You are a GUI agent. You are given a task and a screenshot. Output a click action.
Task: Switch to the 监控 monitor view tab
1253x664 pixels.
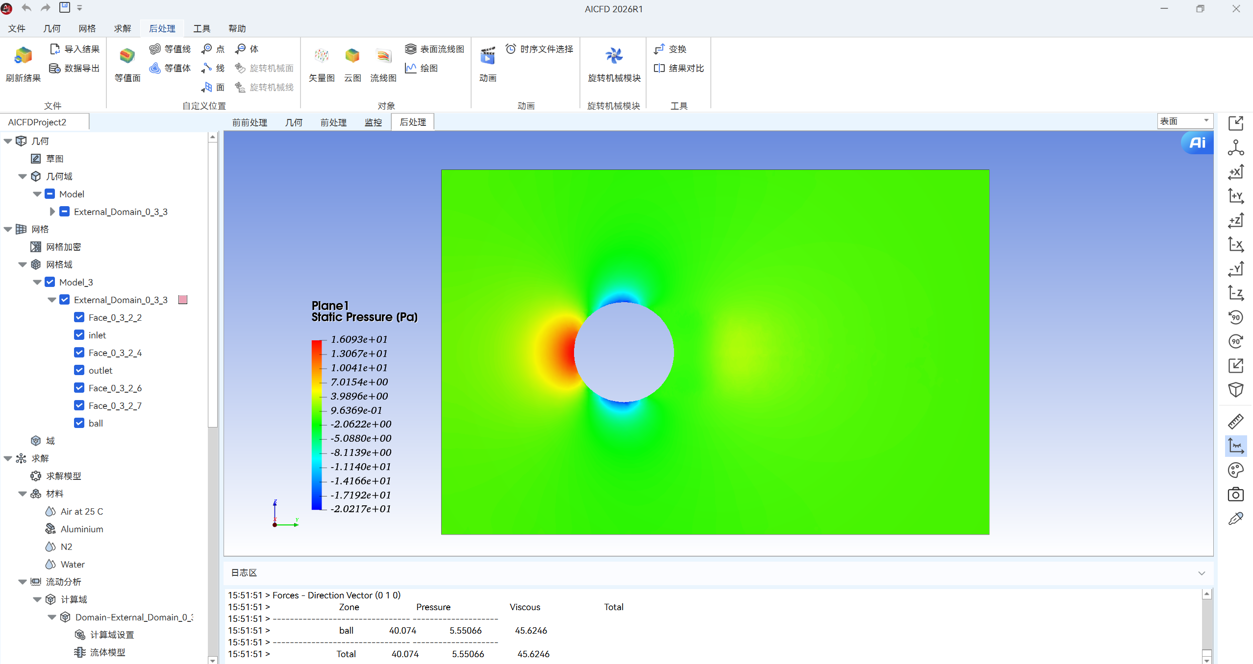[x=373, y=122]
